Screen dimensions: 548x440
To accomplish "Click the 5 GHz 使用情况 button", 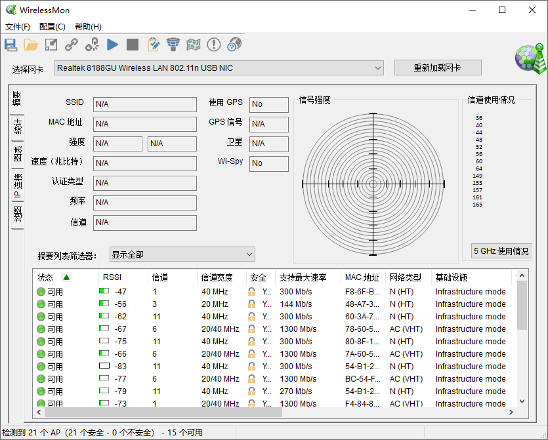I will pyautogui.click(x=501, y=251).
